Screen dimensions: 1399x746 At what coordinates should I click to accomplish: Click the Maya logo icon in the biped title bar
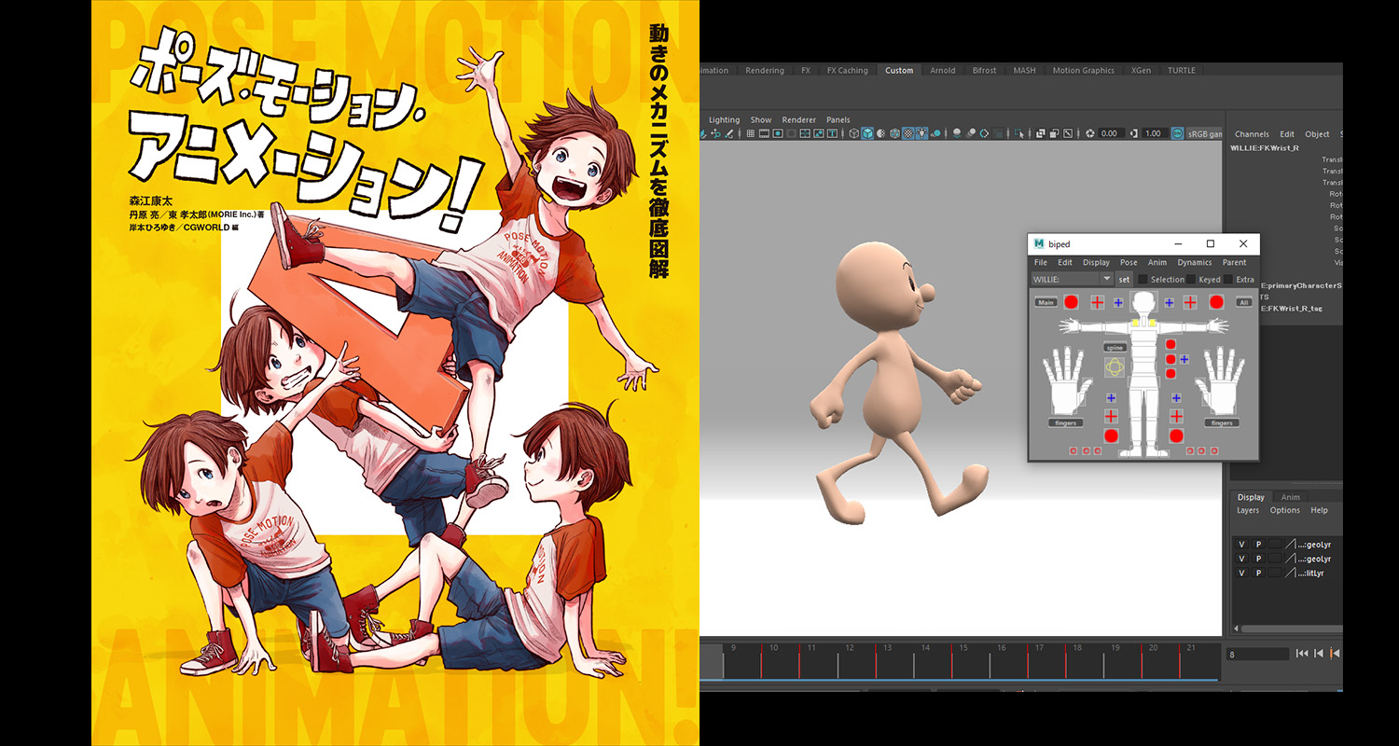[x=1039, y=244]
